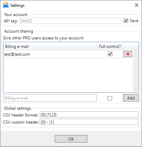Edit the CSV custom header field
The width and height of the screenshot is (142, 147).
(89, 122)
